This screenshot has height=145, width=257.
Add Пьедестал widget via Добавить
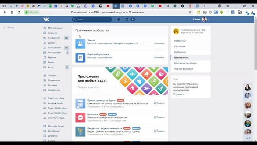coord(159,131)
